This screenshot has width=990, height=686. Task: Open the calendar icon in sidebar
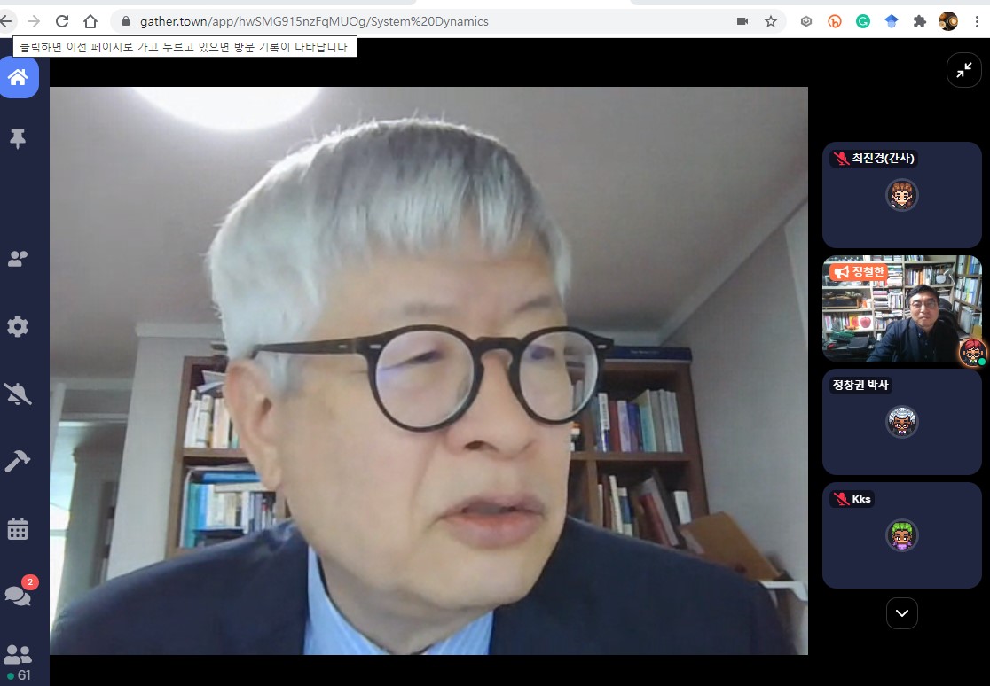pos(18,529)
